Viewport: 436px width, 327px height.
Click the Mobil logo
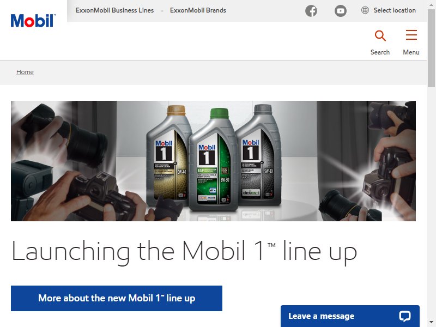click(33, 21)
